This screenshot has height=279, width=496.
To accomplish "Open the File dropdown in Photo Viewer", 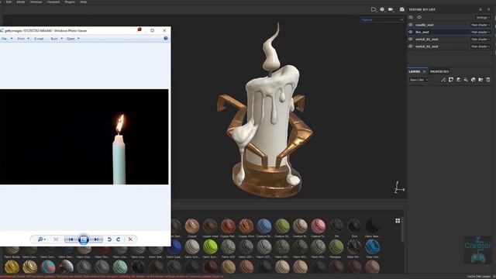I will [7, 39].
